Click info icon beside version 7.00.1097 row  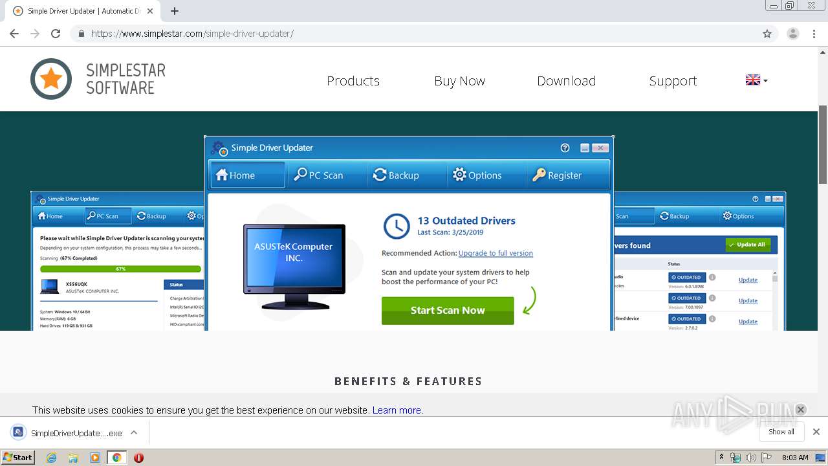pyautogui.click(x=712, y=298)
